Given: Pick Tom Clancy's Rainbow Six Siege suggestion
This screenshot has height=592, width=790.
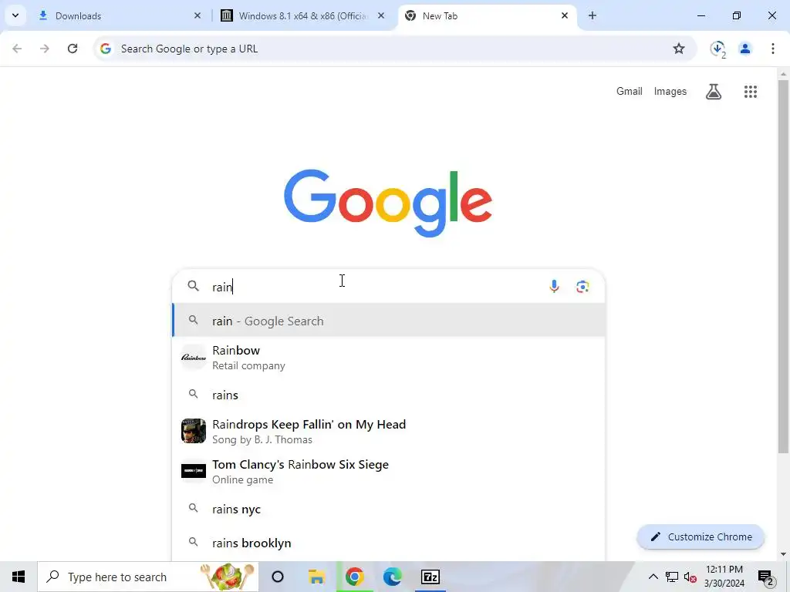Looking at the screenshot, I should click(389, 472).
